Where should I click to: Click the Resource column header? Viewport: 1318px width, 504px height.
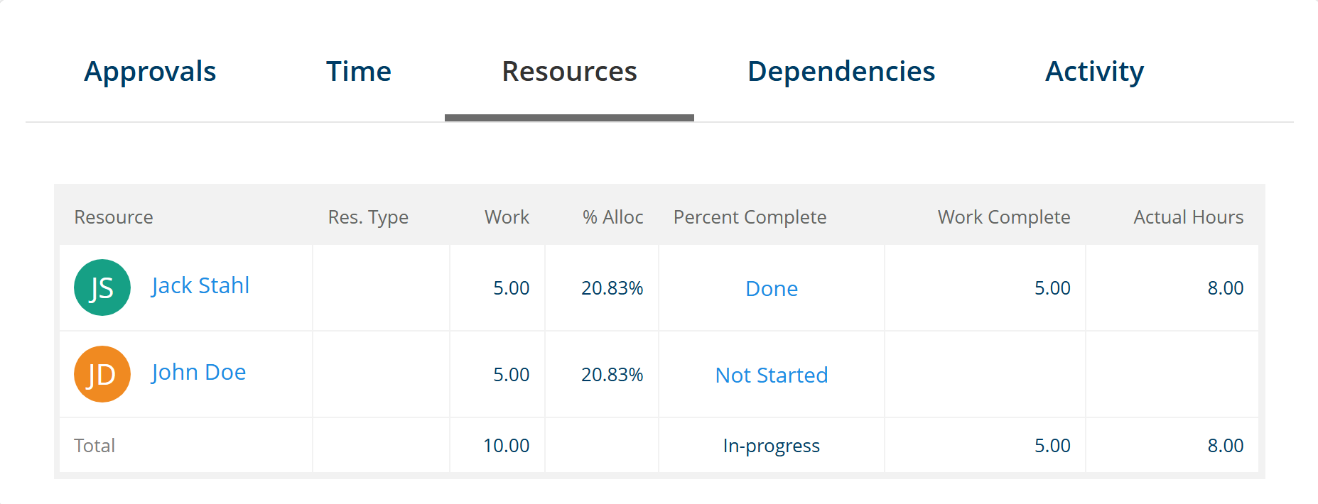point(114,217)
